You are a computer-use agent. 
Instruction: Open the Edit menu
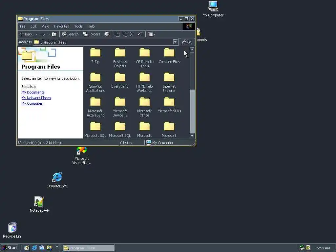[33, 26]
